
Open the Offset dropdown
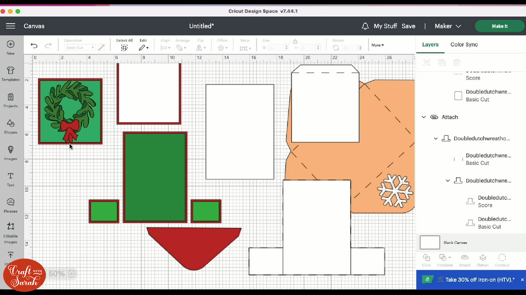(x=222, y=48)
